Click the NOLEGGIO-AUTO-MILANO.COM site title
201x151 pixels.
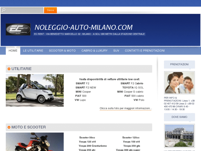83,27
